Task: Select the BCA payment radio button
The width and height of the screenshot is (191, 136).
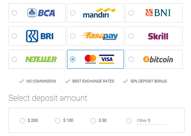Action: click(14, 13)
